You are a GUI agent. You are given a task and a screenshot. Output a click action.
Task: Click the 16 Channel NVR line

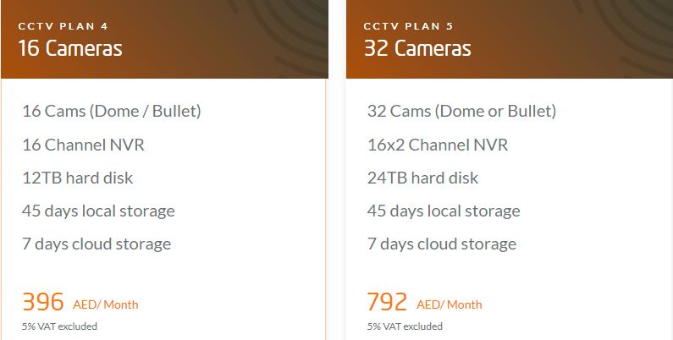tap(83, 145)
